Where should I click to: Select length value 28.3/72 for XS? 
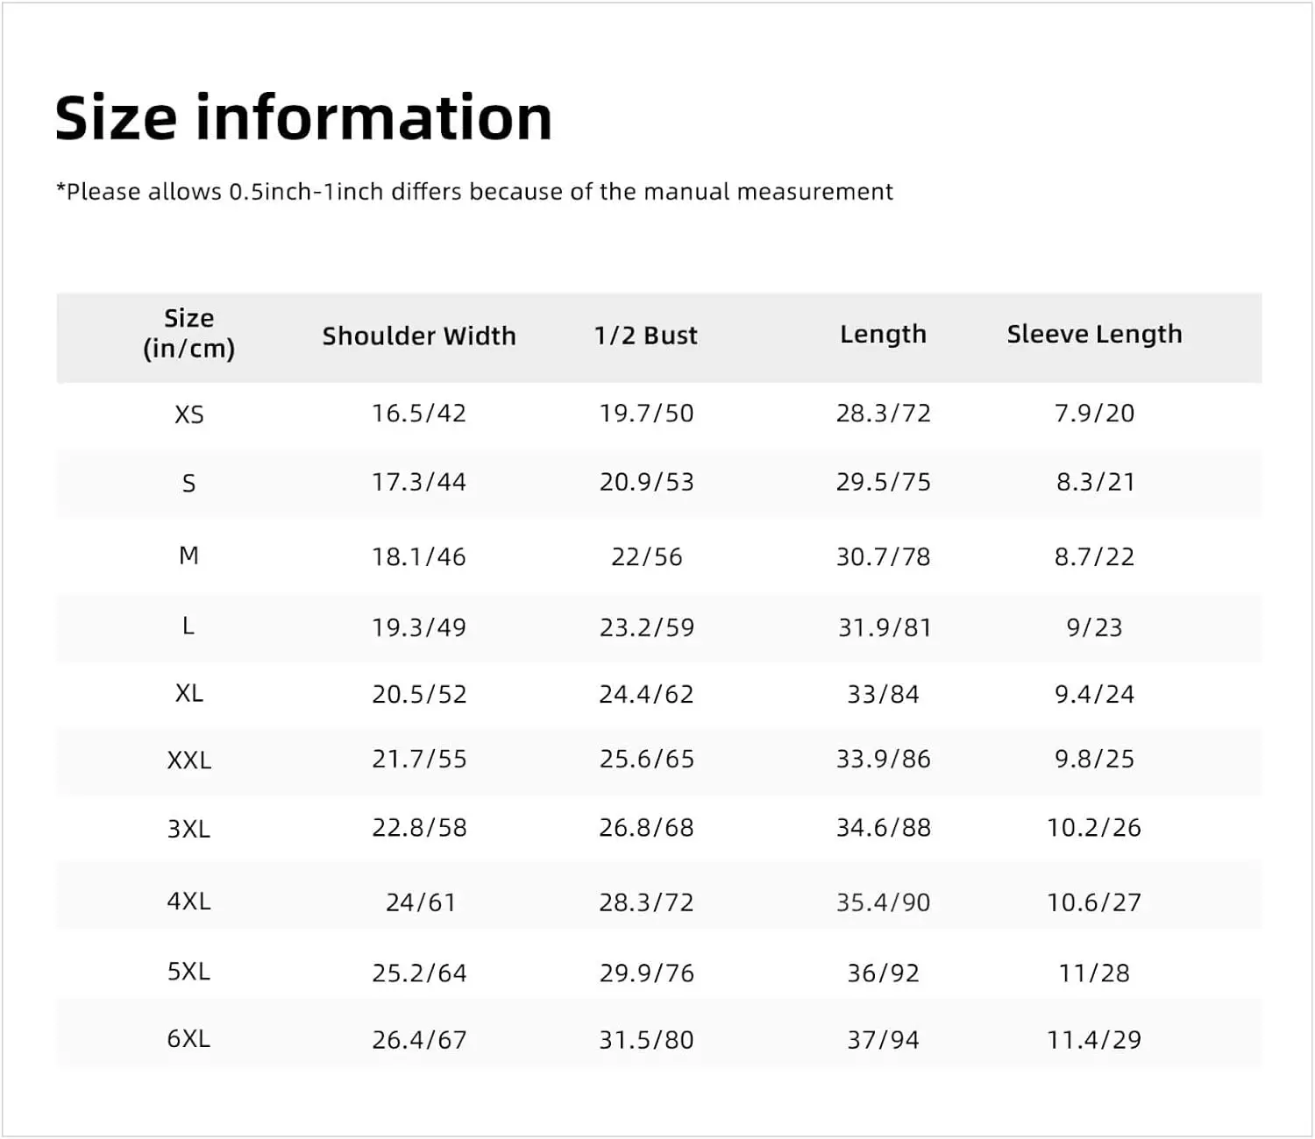point(883,413)
